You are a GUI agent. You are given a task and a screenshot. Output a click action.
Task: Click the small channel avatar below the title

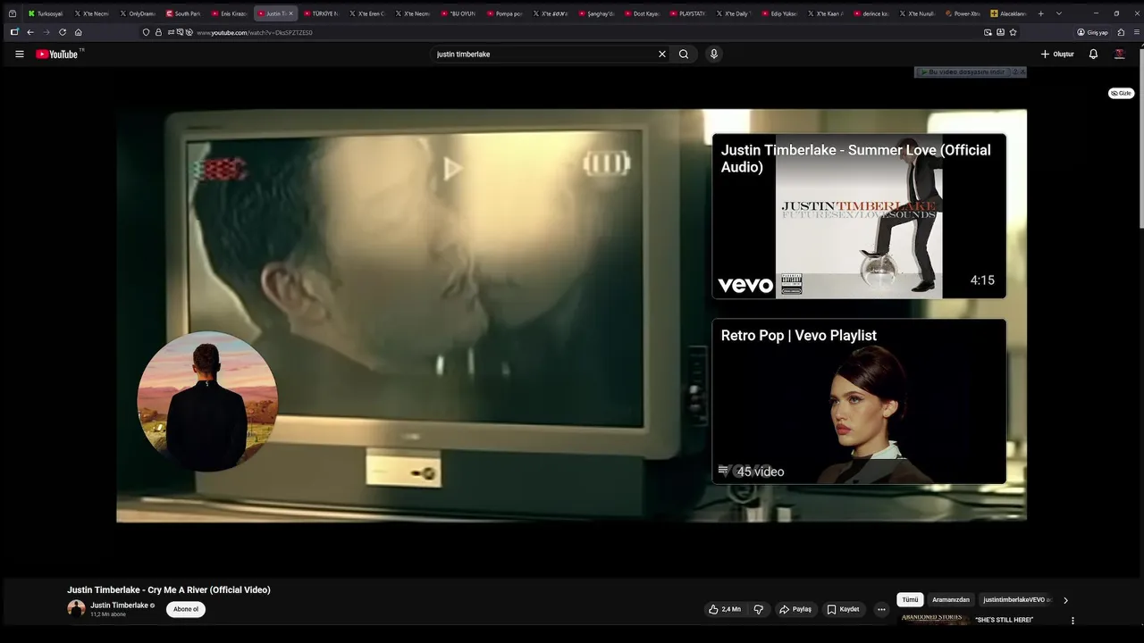[77, 608]
